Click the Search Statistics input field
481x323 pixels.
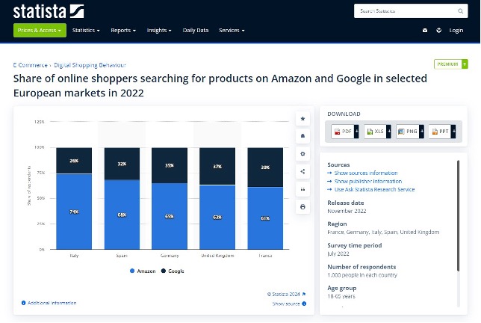coord(407,11)
